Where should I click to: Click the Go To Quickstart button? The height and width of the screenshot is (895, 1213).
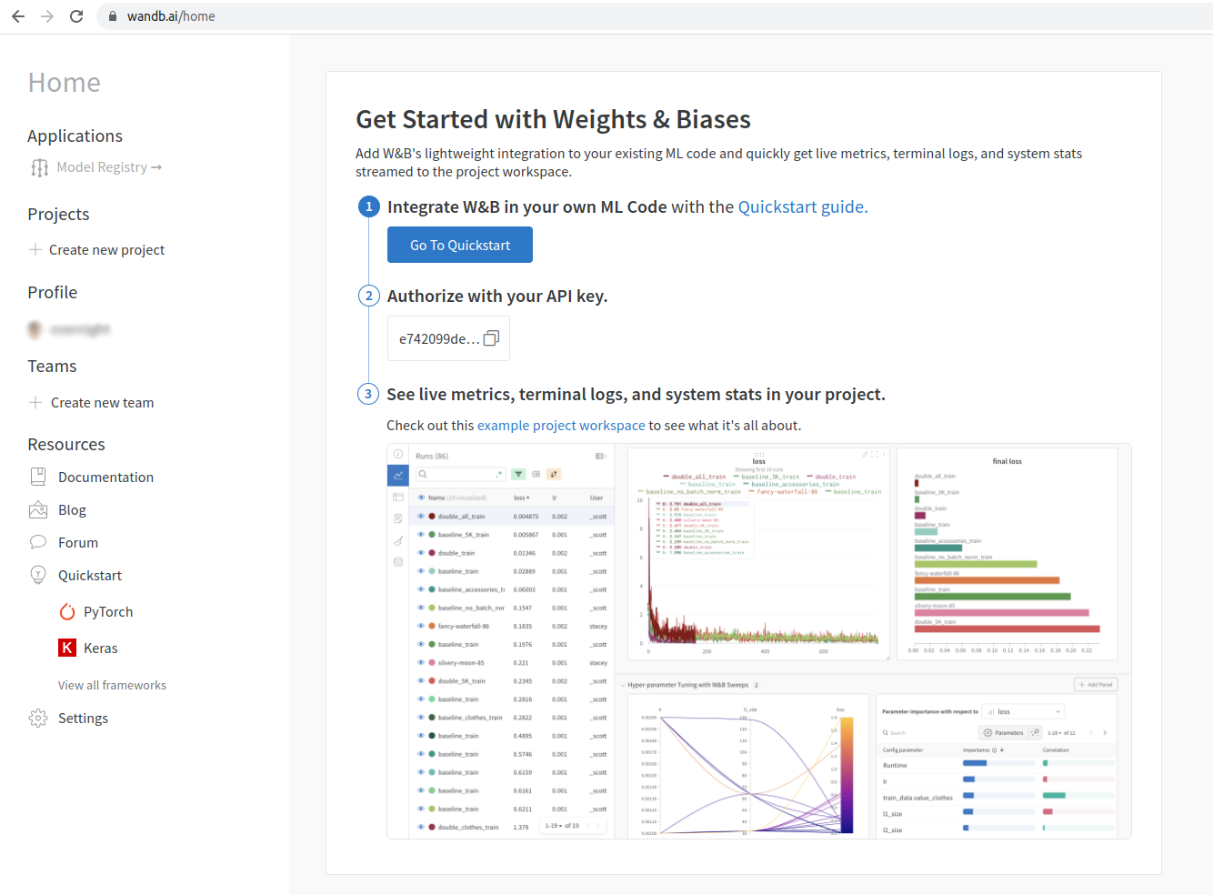pos(460,245)
